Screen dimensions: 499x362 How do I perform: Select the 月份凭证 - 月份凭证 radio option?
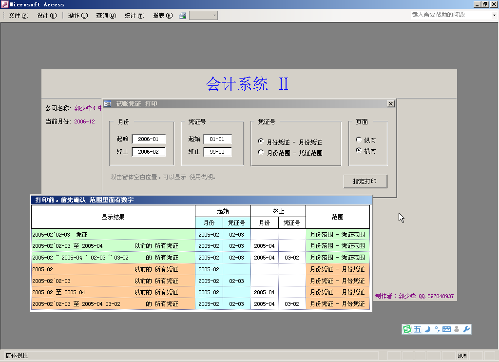click(x=261, y=141)
